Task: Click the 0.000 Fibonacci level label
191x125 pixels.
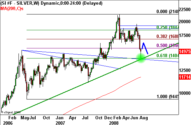Action: (x=167, y=11)
